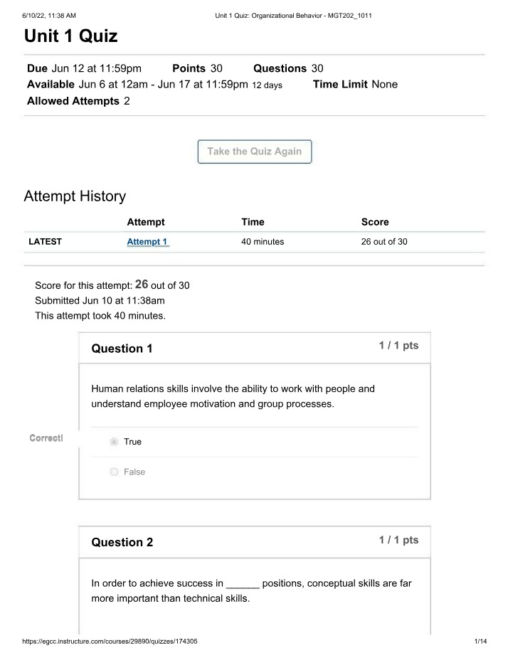Click the egcc.instructure.com URL in footer

click(x=110, y=642)
